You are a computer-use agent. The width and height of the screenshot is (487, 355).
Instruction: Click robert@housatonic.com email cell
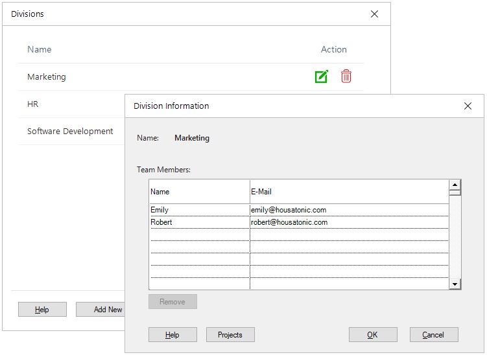coord(350,222)
